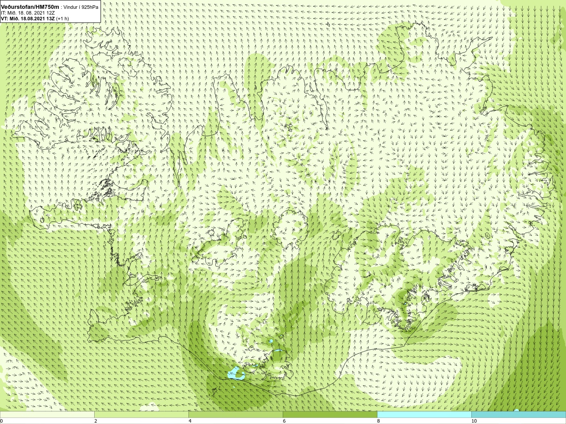Viewport: 566px width, 424px height.
Task: Click the legend tick label '6'
Action: click(284, 421)
